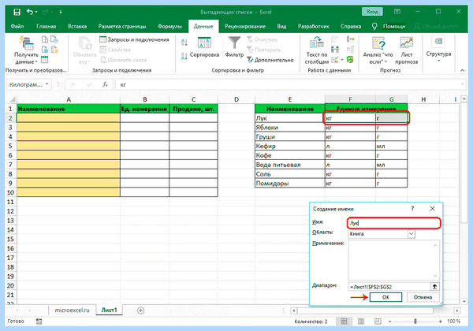Open Advanced filter (Дополнительно)
Image resolution: width=473 pixels, height=331 pixels.
[270, 60]
